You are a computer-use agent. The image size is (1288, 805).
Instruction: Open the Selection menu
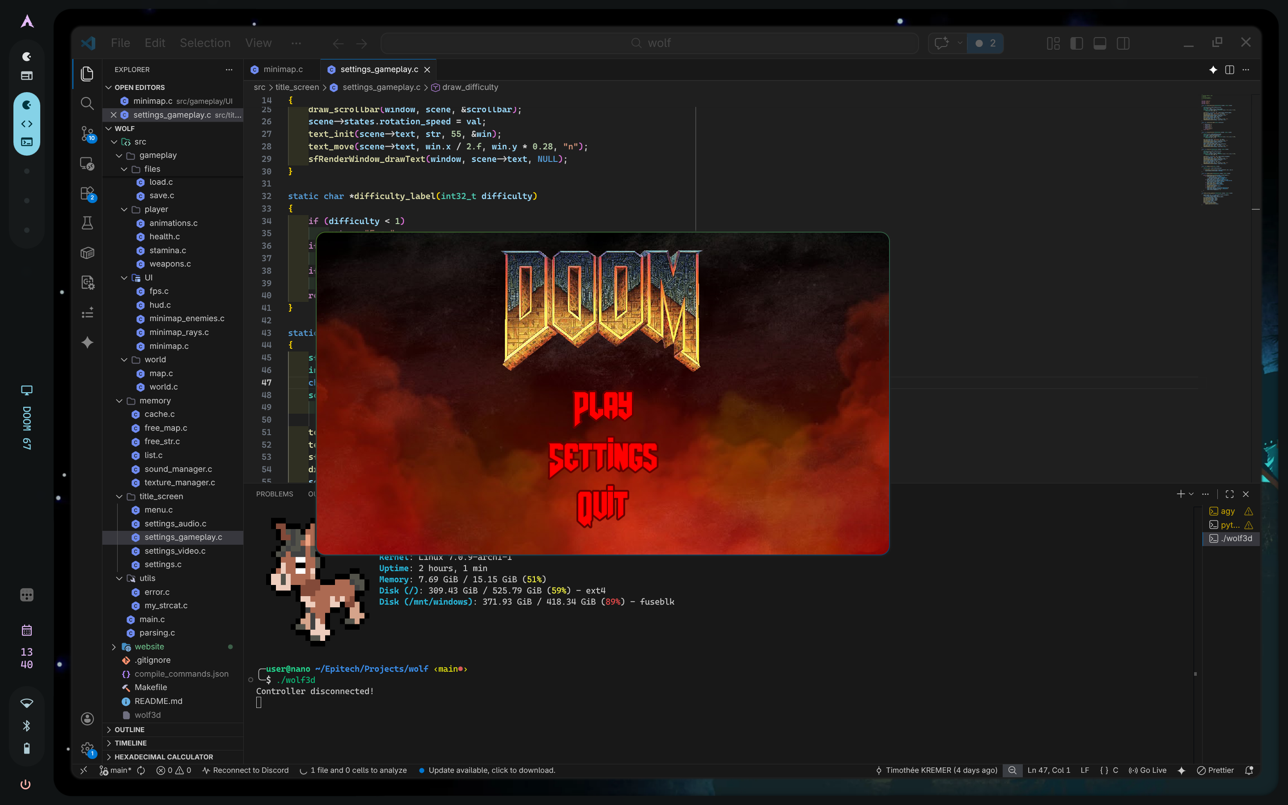[x=205, y=43]
